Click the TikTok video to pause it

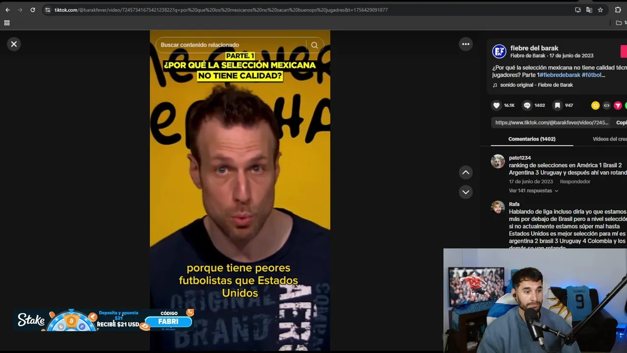coord(240,190)
